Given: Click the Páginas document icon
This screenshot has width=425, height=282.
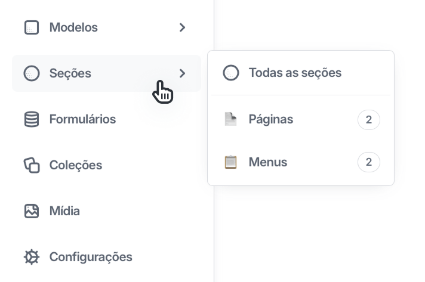Looking at the screenshot, I should (x=230, y=119).
